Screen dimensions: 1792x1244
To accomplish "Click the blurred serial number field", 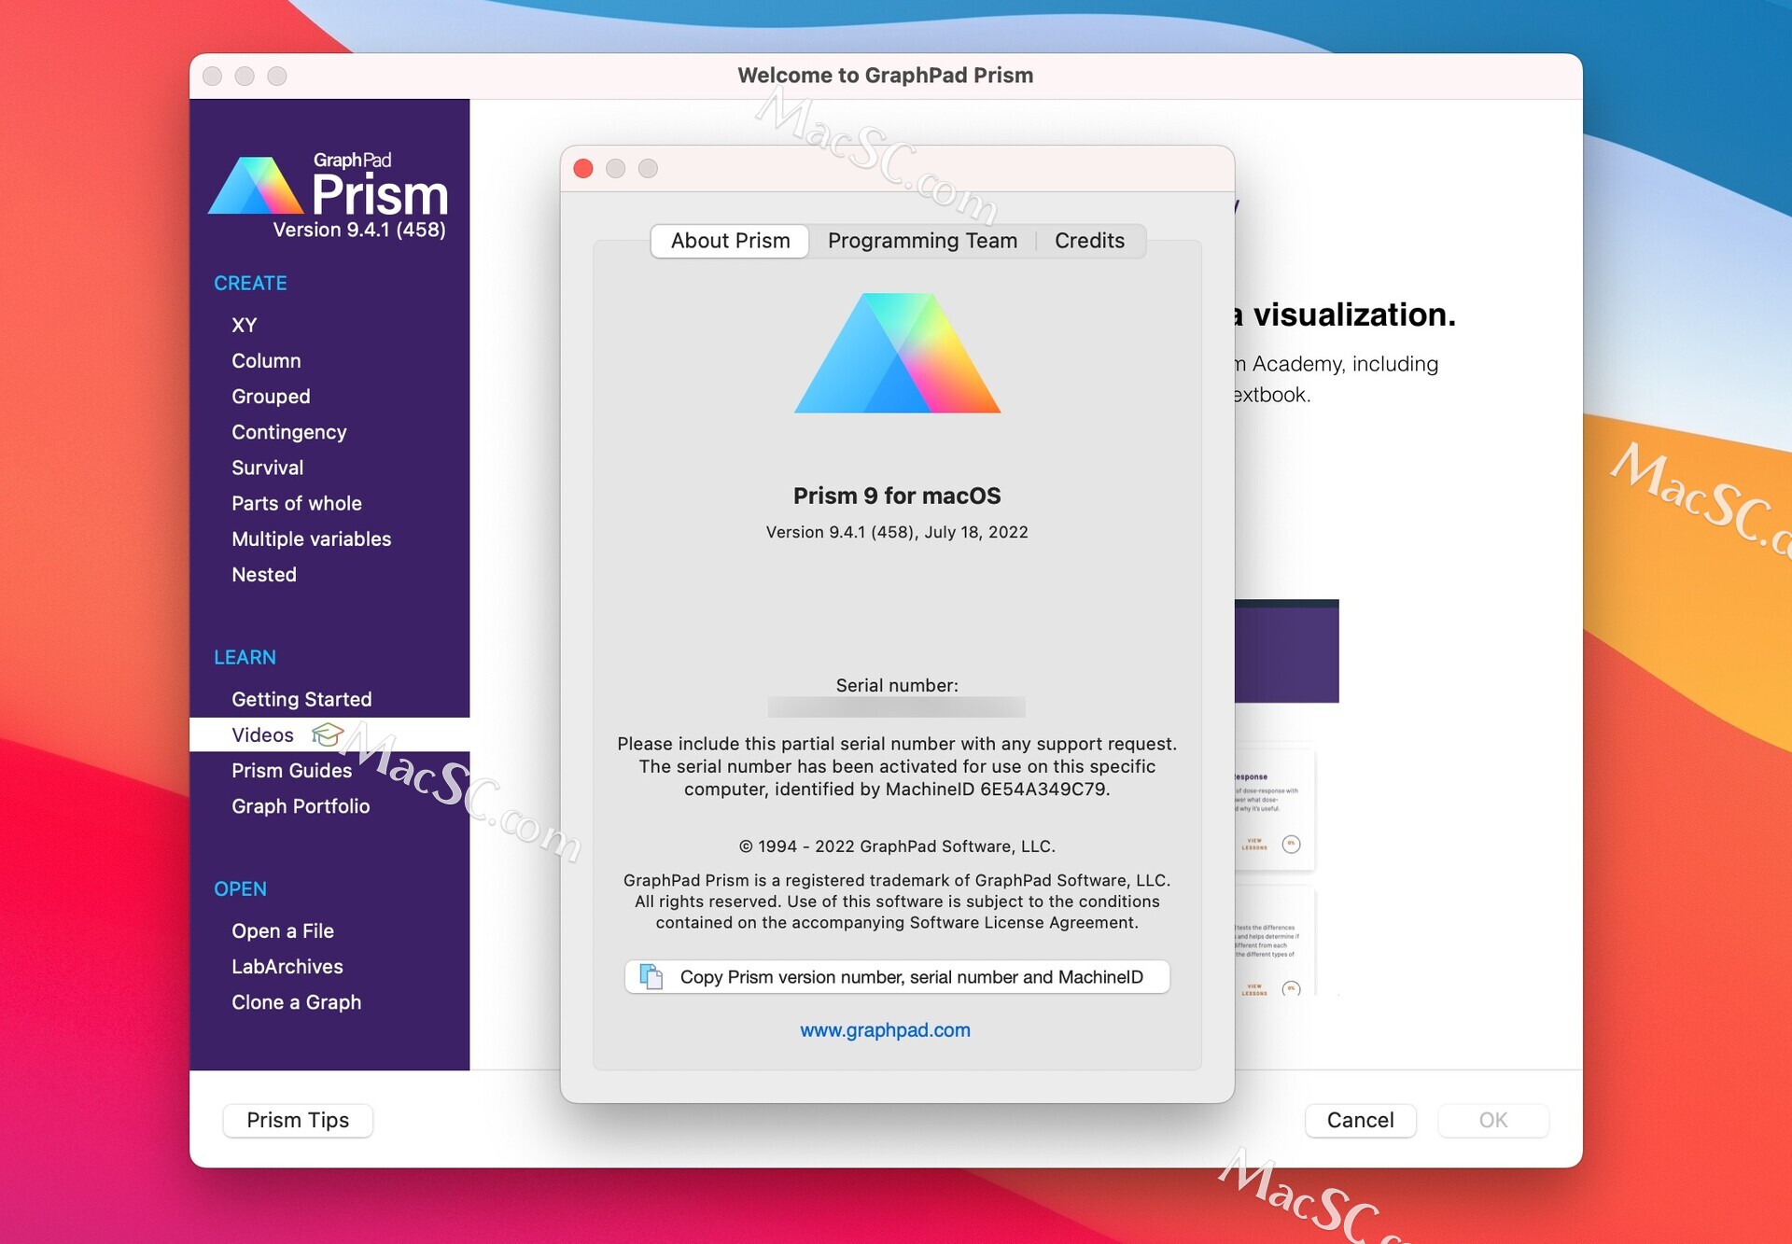I will coord(896,706).
